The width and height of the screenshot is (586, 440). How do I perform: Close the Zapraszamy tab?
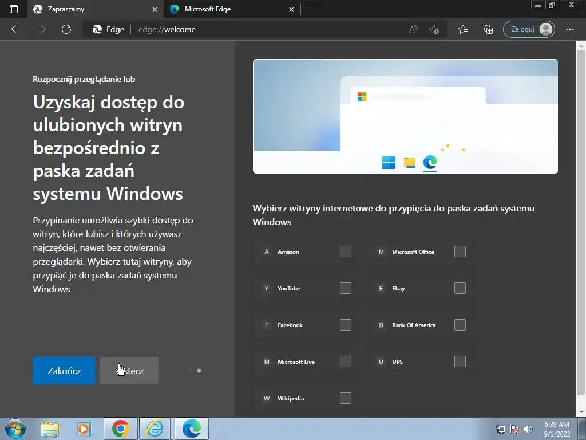point(155,9)
